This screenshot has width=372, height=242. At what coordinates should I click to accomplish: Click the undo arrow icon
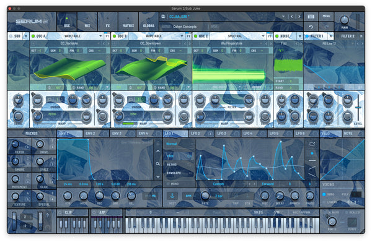pos(311,27)
